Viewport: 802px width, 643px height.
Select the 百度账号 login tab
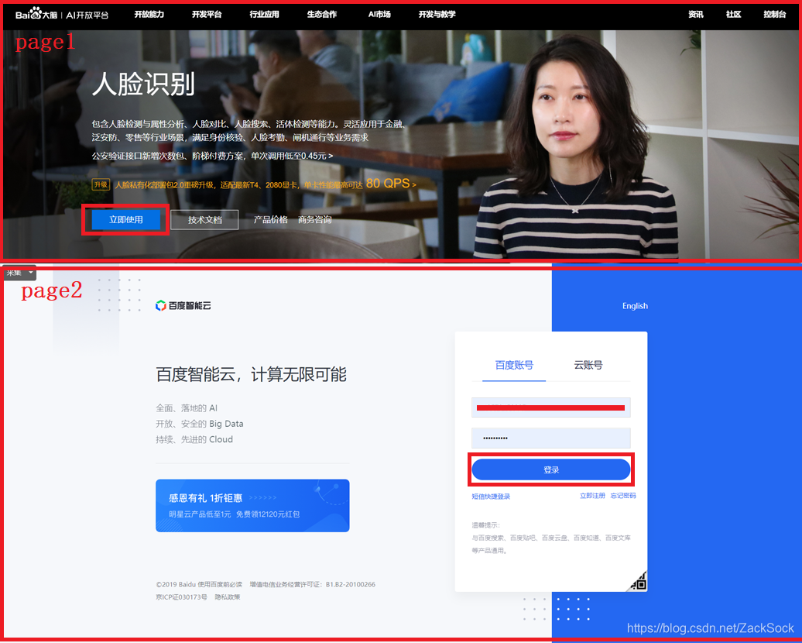514,365
